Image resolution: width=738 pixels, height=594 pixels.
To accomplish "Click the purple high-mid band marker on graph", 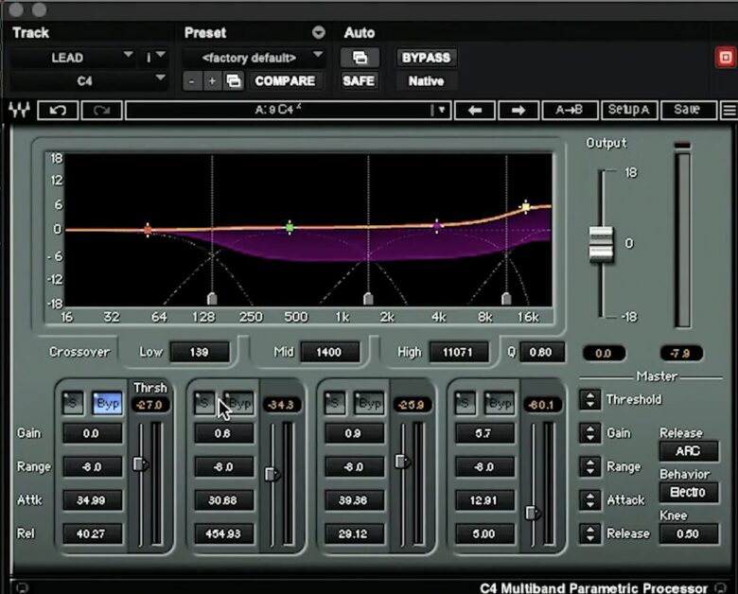I will tap(437, 226).
